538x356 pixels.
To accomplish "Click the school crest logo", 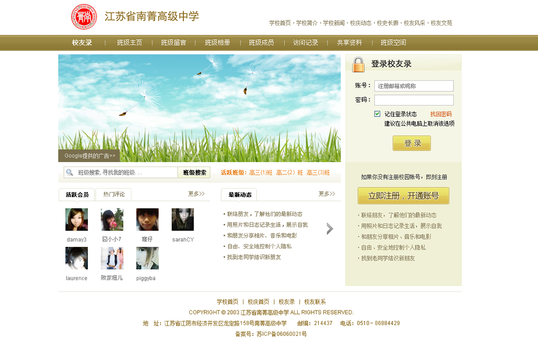I will pyautogui.click(x=84, y=17).
